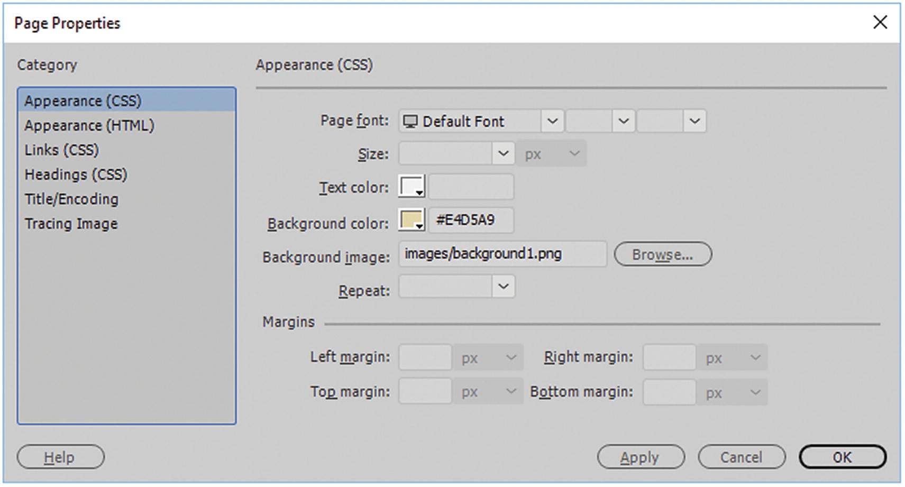This screenshot has width=905, height=487.
Task: Click the Background color hex field
Action: (x=471, y=220)
